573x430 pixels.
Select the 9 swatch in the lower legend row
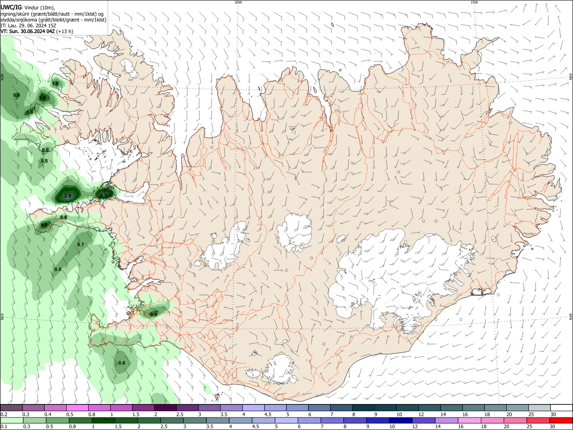coord(377,421)
